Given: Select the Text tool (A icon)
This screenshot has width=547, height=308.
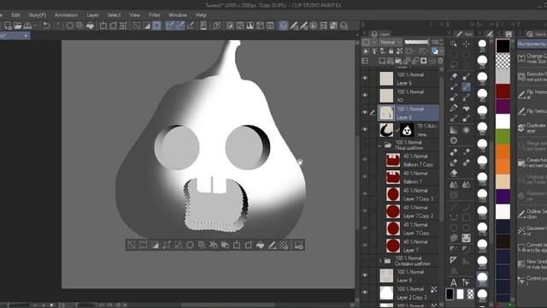Looking at the screenshot, I should [453, 281].
